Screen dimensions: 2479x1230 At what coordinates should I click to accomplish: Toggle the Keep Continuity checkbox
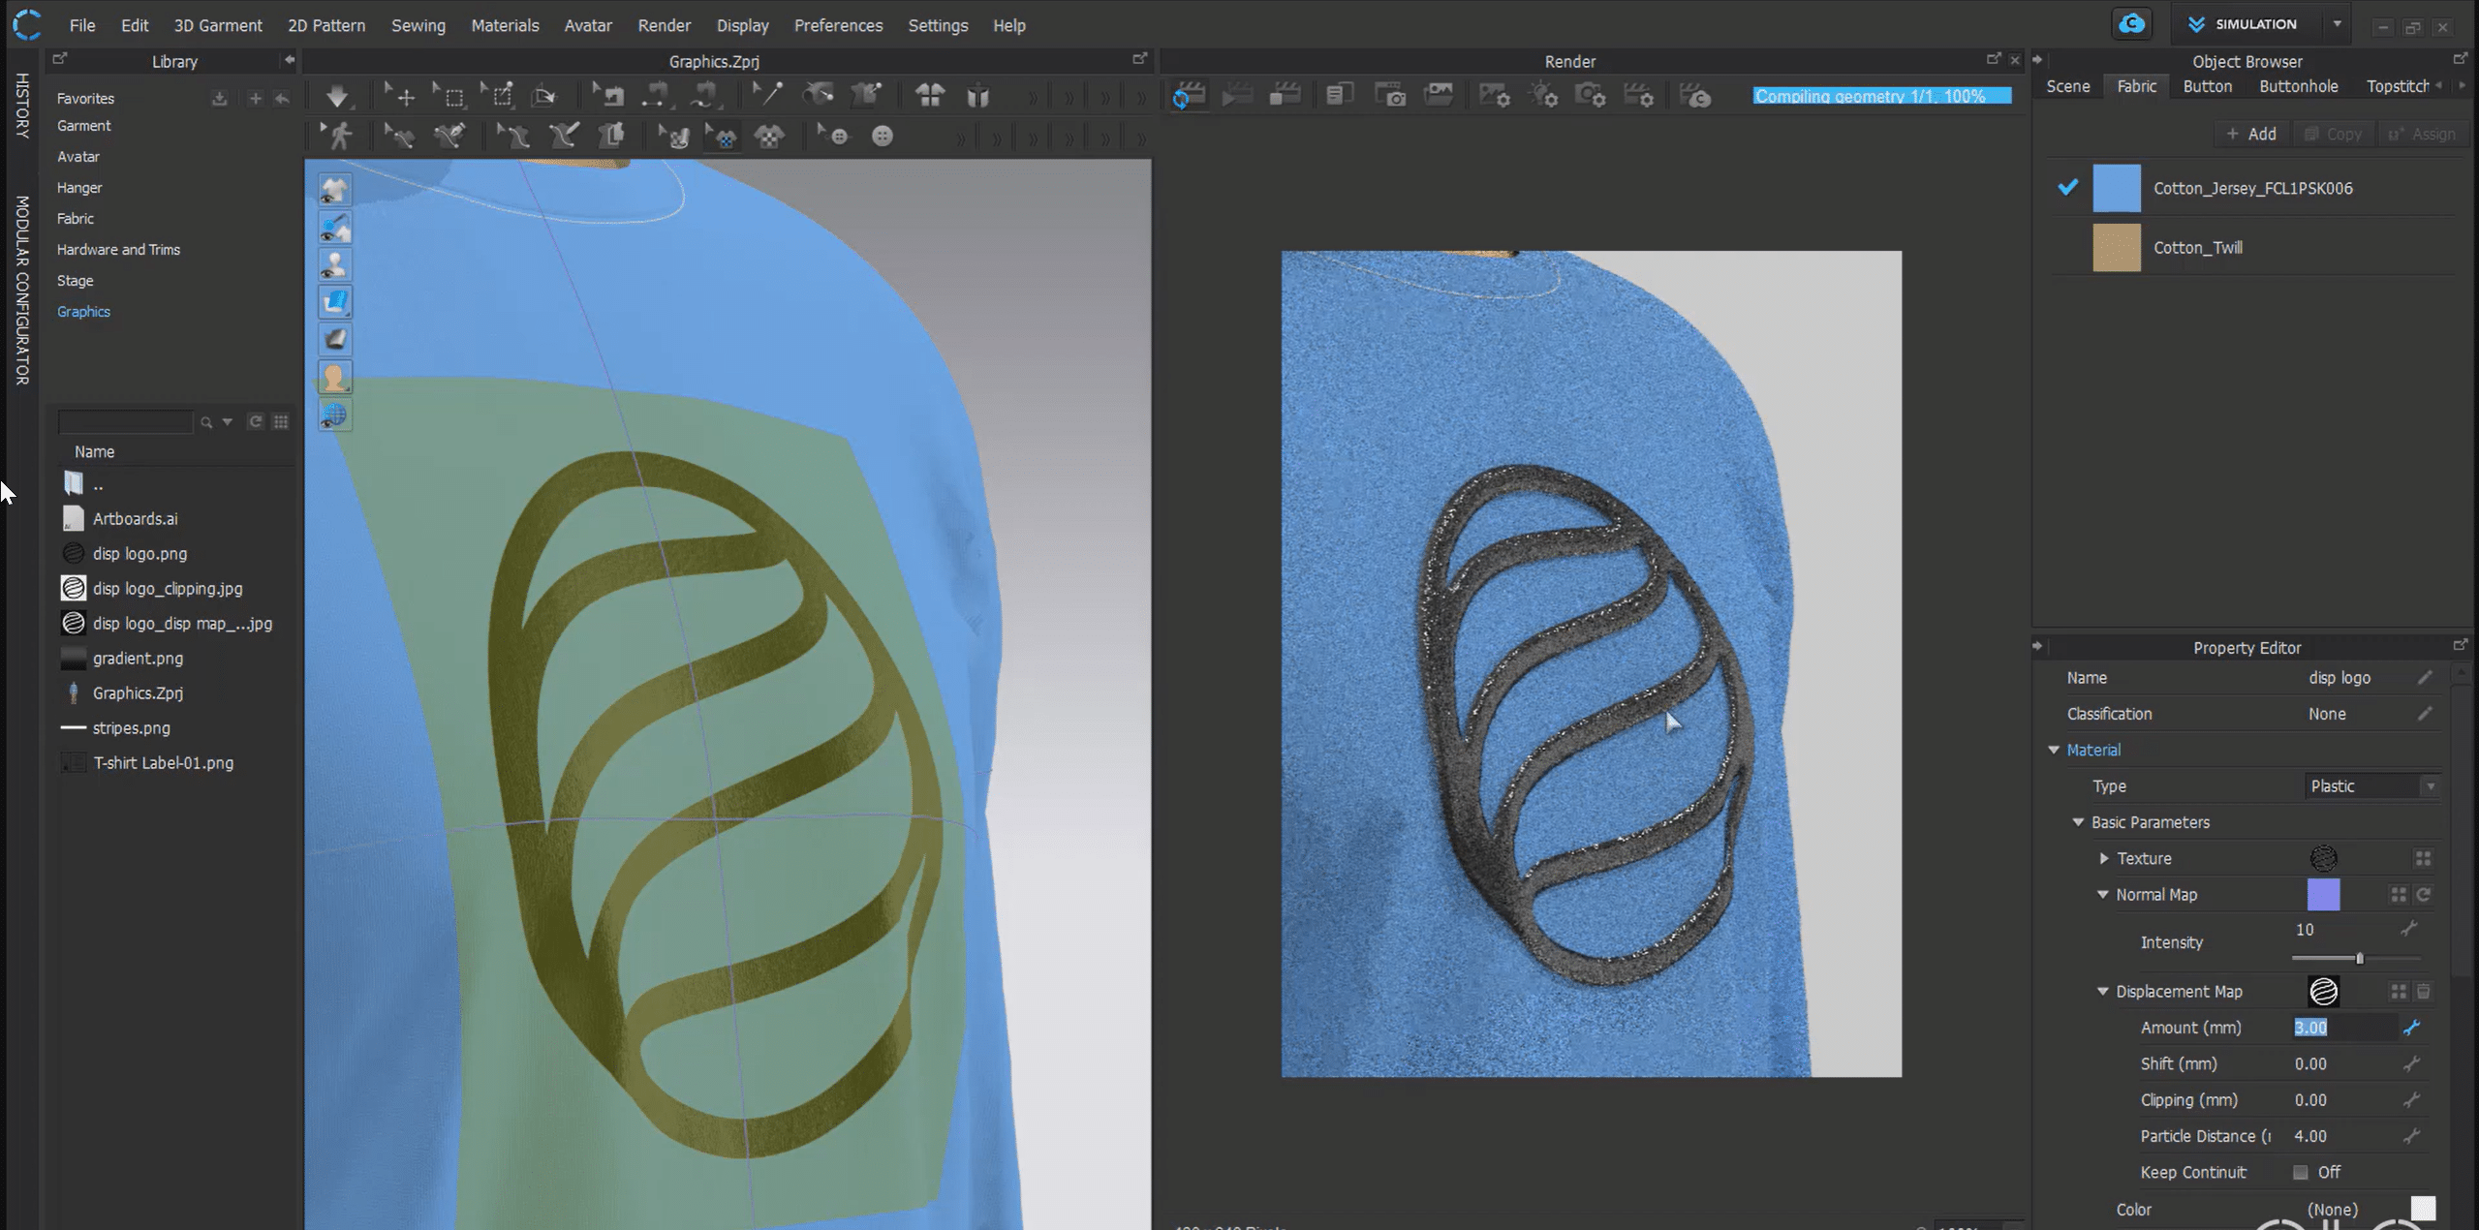(2301, 1173)
